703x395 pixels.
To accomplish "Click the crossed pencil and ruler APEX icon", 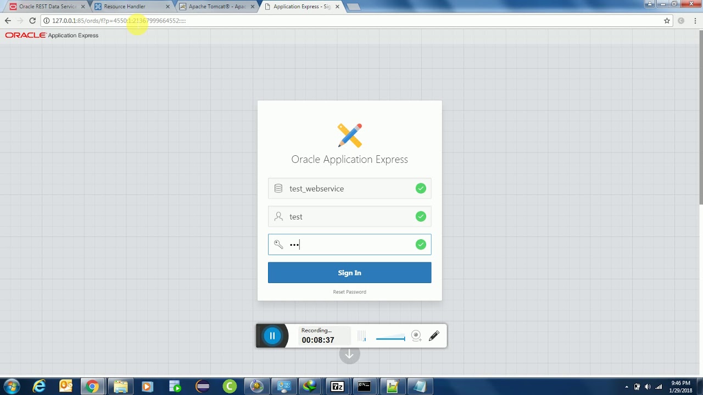I will [x=350, y=136].
